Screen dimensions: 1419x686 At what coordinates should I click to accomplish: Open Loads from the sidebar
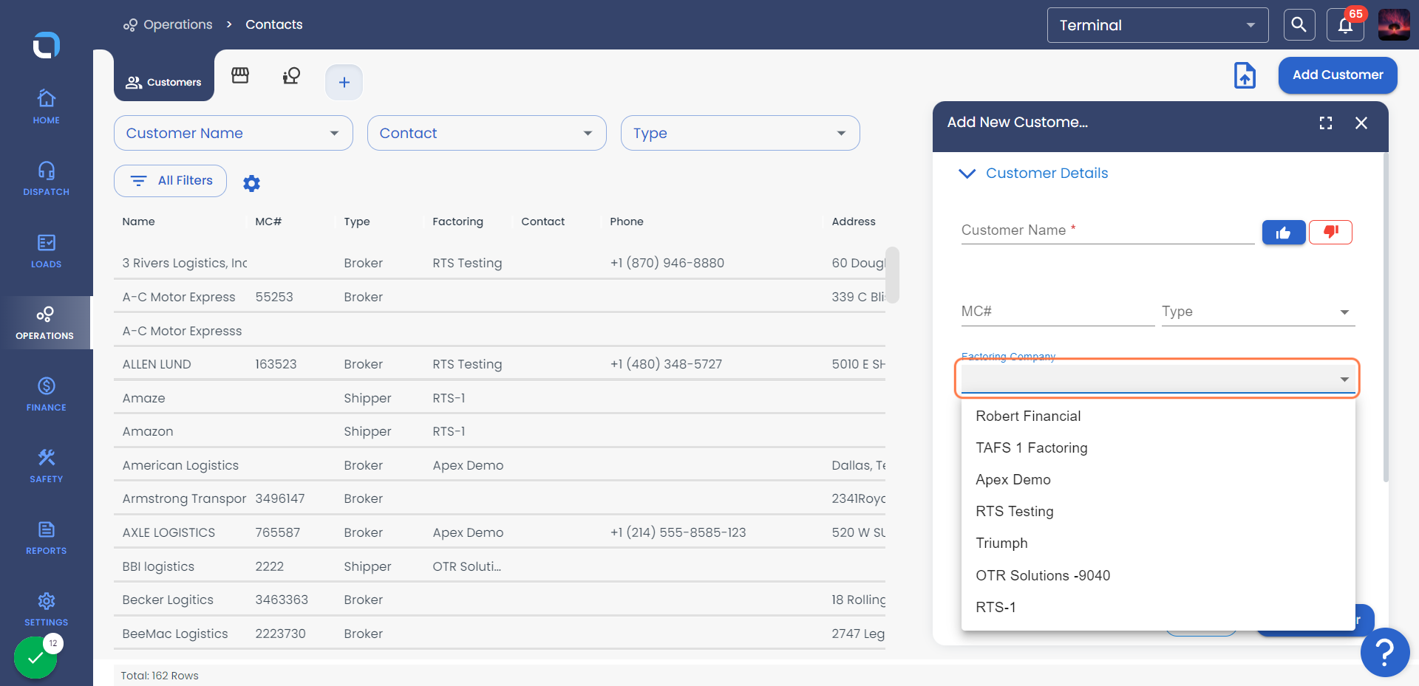[46, 251]
